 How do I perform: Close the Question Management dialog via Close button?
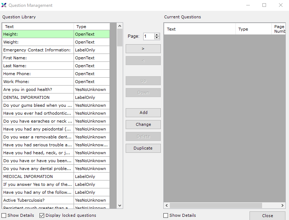(267, 216)
